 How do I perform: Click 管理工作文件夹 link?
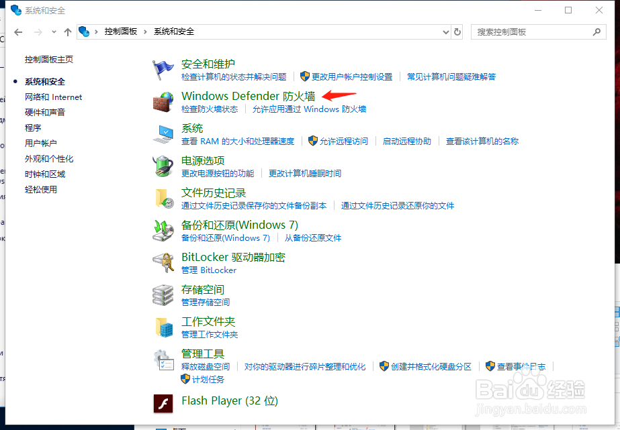click(210, 335)
